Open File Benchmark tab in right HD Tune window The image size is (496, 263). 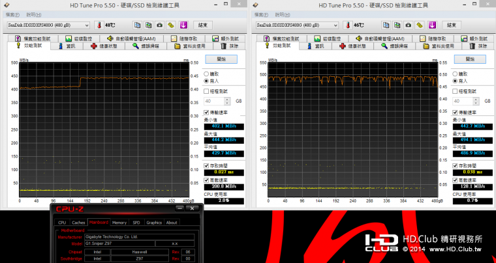(282, 38)
